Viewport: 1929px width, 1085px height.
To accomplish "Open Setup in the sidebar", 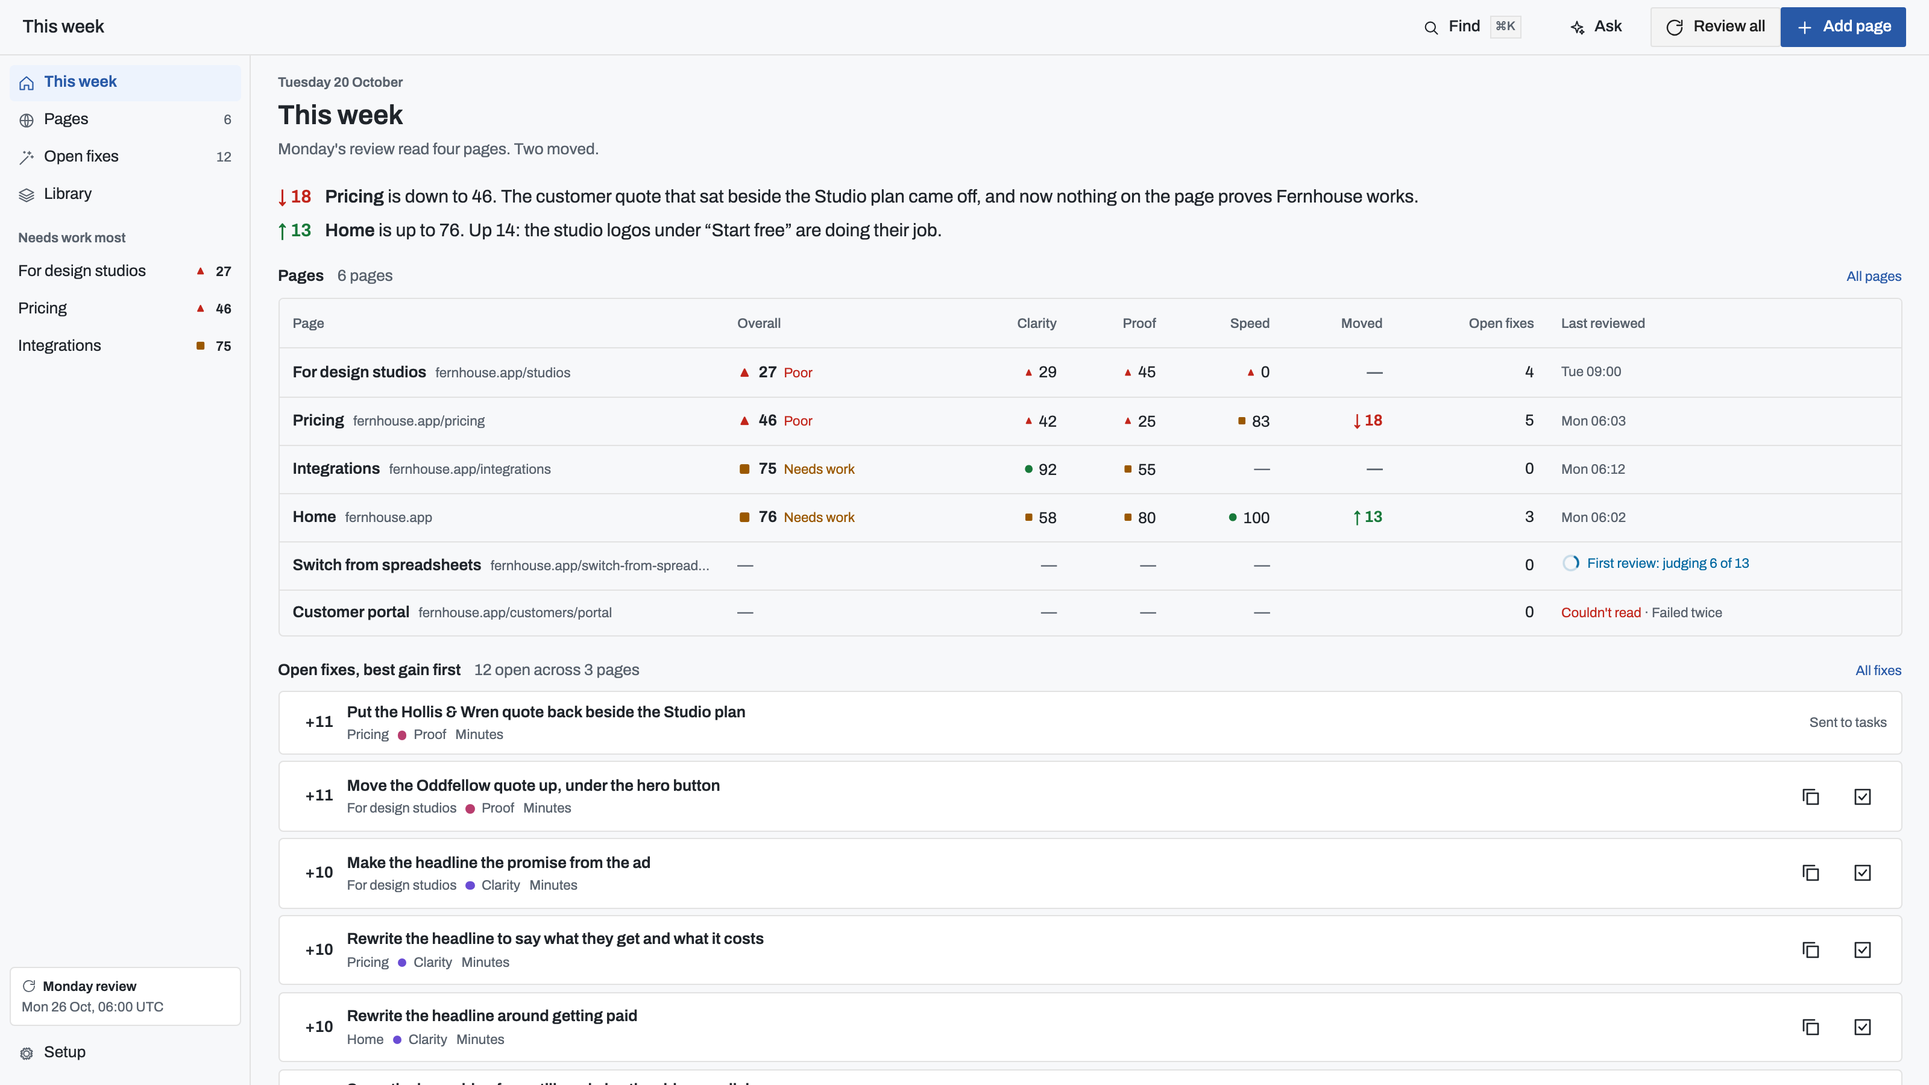I will coord(125,1052).
